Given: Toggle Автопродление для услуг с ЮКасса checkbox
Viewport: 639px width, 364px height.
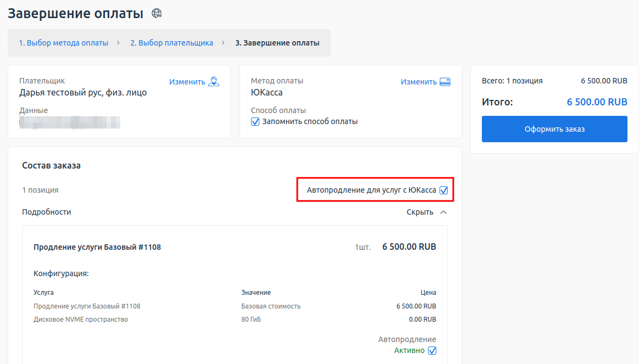Looking at the screenshot, I should [x=444, y=190].
